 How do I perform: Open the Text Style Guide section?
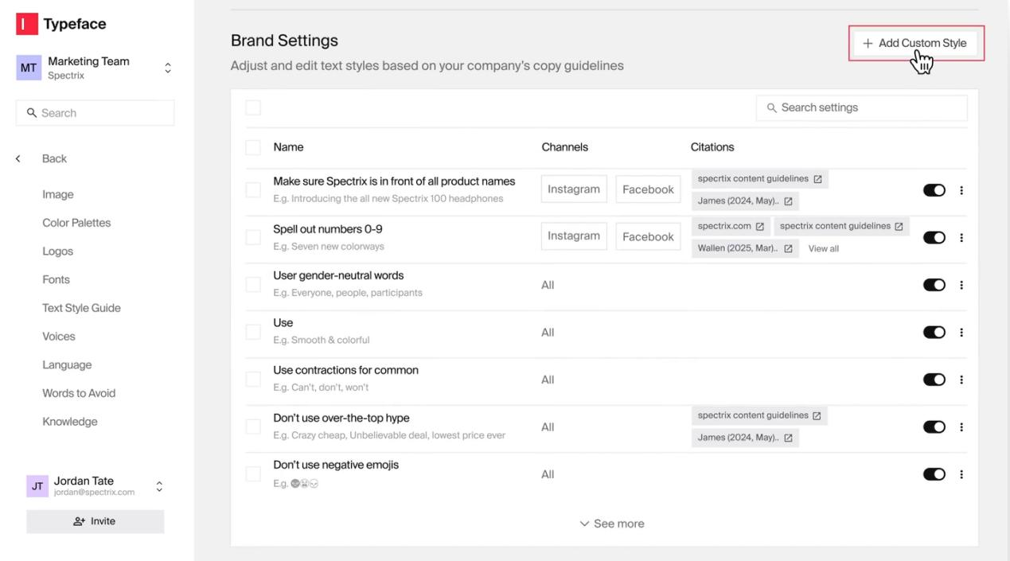81,308
